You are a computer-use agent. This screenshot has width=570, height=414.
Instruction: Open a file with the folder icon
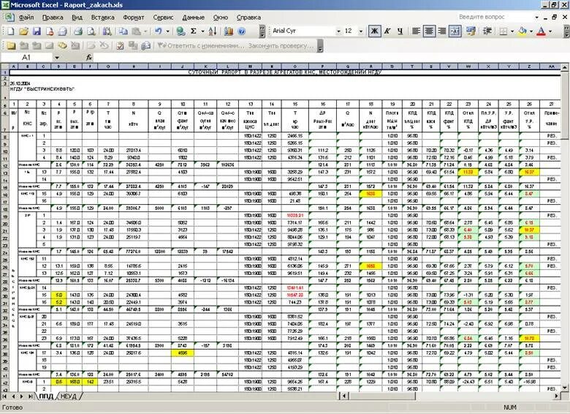23,31
